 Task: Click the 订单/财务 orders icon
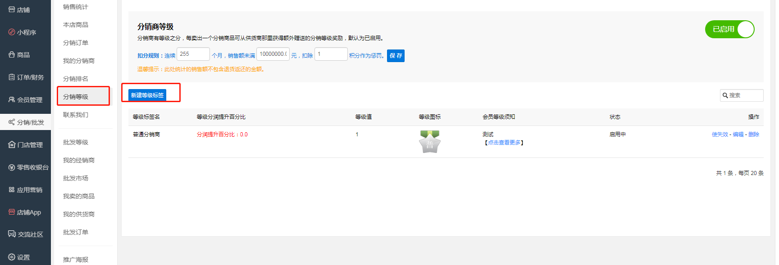pos(12,77)
